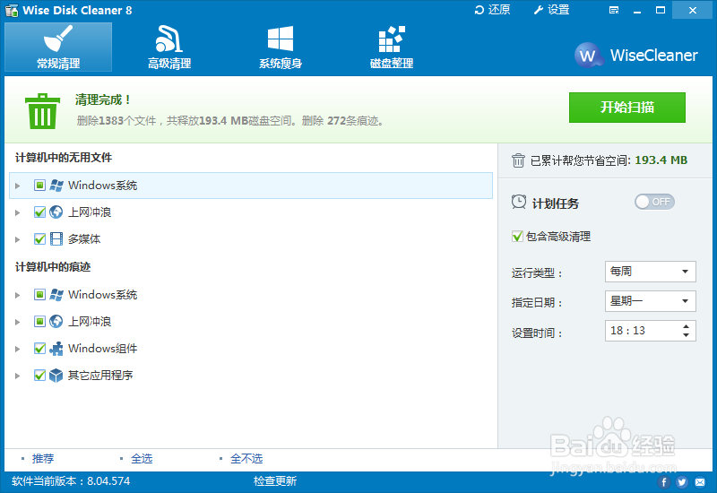The image size is (717, 493).
Task: Click the 清理完成！ status text
Action: pyautogui.click(x=103, y=99)
